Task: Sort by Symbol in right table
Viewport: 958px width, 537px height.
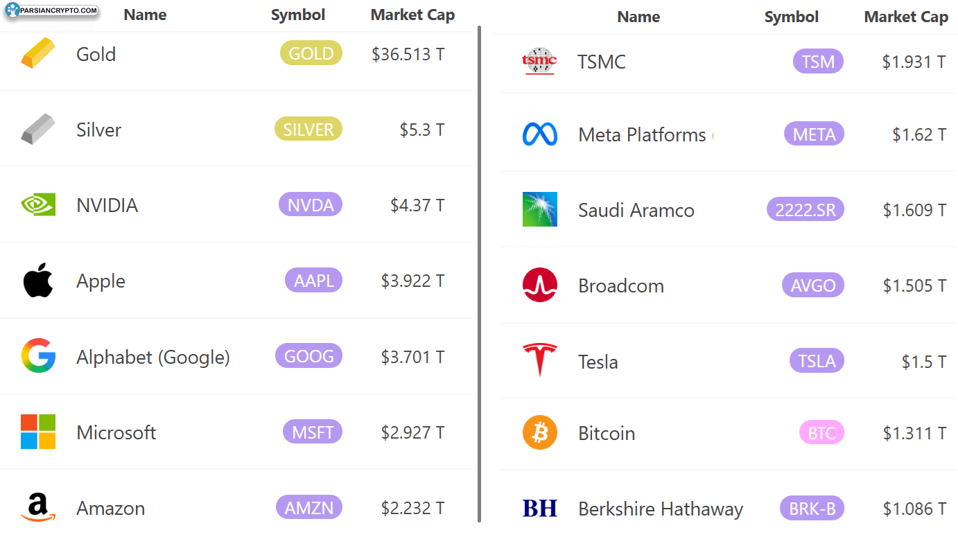Action: coord(791,17)
